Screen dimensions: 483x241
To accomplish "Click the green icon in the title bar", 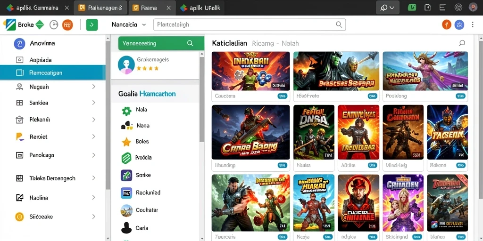I will [x=412, y=8].
